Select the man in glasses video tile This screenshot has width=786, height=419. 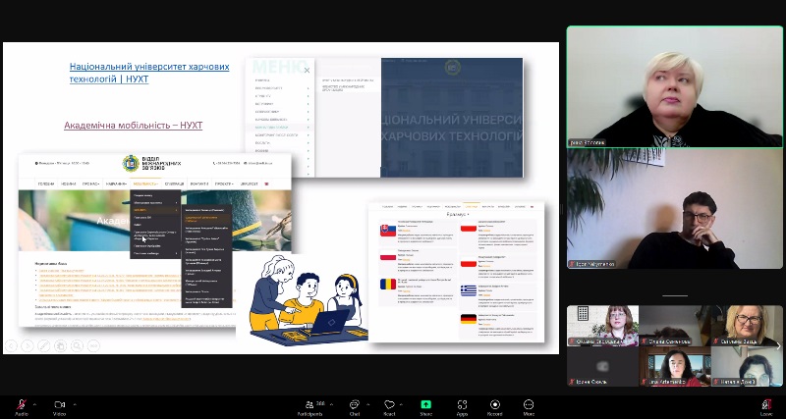click(x=675, y=209)
